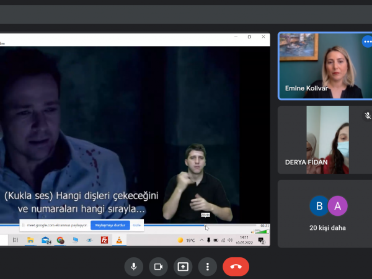Open Emine Kolivar's tile options button
The image size is (372, 279).
pos(367,42)
